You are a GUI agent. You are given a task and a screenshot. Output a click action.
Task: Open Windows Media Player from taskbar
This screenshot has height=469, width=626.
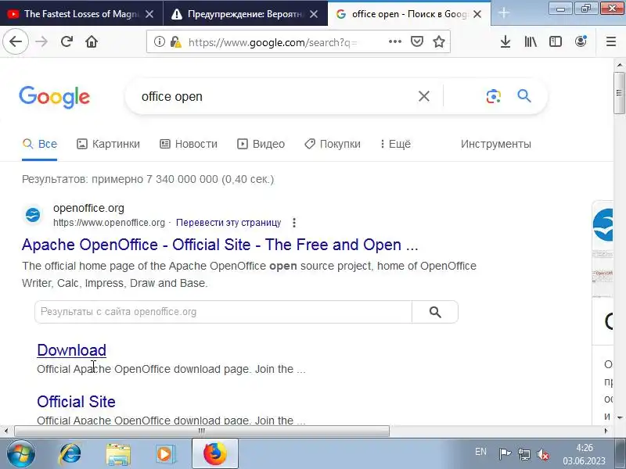click(165, 454)
